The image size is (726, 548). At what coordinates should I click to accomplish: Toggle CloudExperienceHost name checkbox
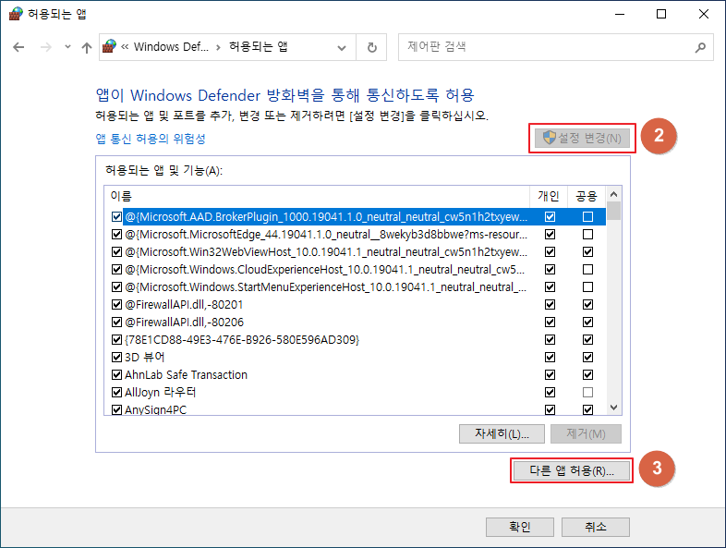[x=116, y=270]
